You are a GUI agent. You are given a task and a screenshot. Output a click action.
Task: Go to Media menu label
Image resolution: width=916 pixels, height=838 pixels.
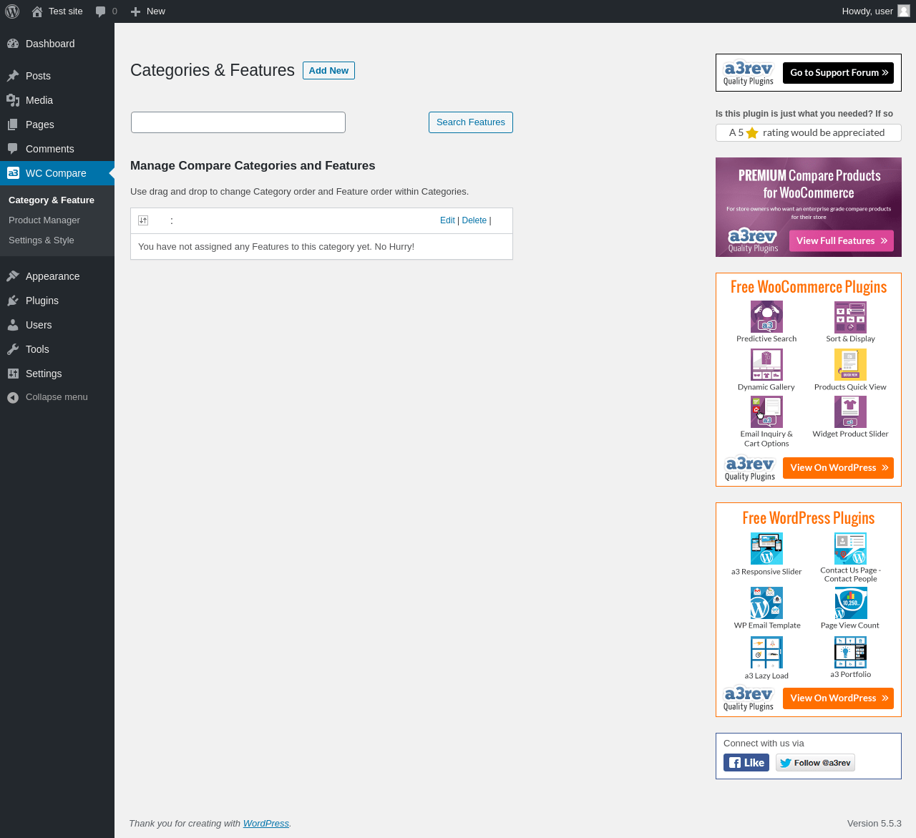point(39,100)
